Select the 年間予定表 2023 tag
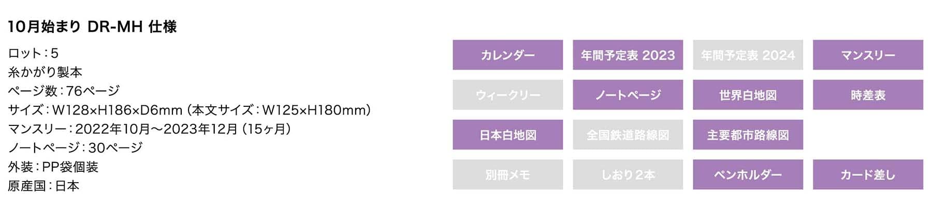Screen dimensions: 932x211 pos(628,55)
